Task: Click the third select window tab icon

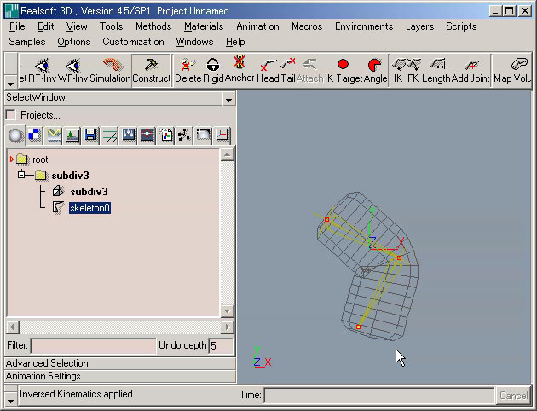Action: click(54, 136)
